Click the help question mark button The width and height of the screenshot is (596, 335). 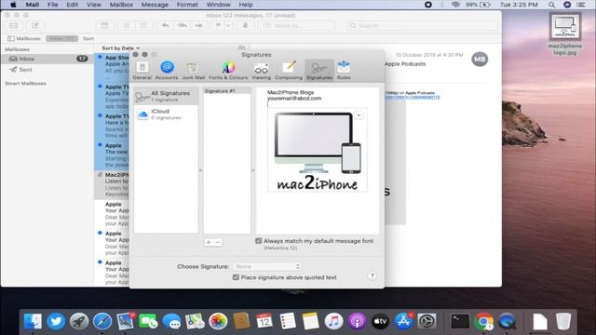tap(372, 275)
